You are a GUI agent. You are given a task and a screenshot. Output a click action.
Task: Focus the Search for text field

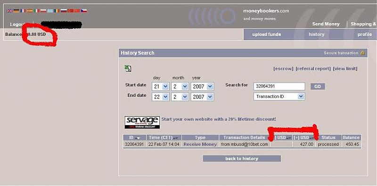pyautogui.click(x=279, y=86)
